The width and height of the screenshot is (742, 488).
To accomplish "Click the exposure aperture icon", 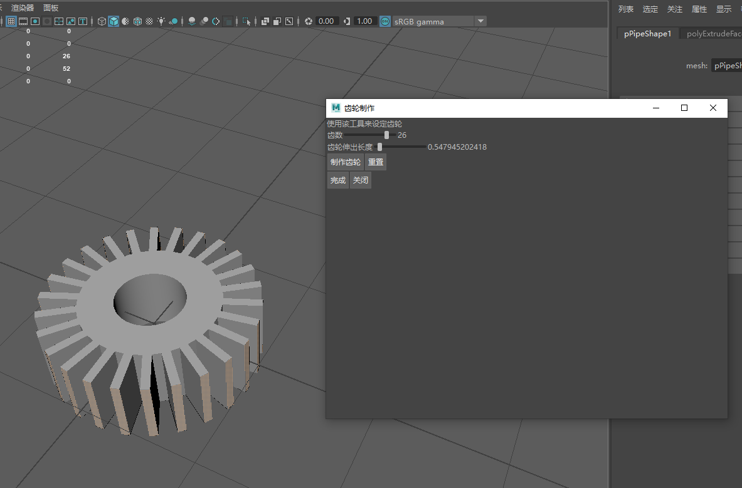I will (309, 21).
